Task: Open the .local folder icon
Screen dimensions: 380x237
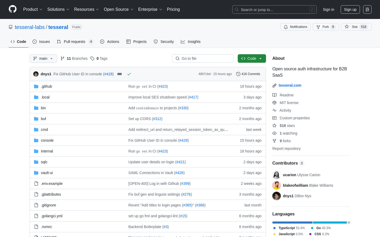Action: click(36, 97)
